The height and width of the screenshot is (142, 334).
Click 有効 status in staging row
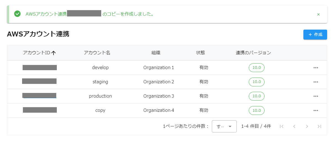coord(204,82)
